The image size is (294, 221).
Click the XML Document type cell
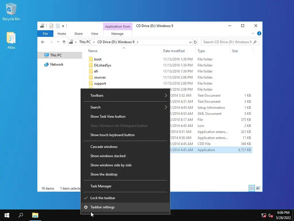(x=209, y=113)
